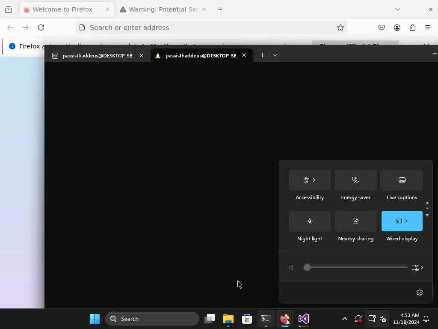Toggle the Accessibility quick setting tile

tap(309, 180)
